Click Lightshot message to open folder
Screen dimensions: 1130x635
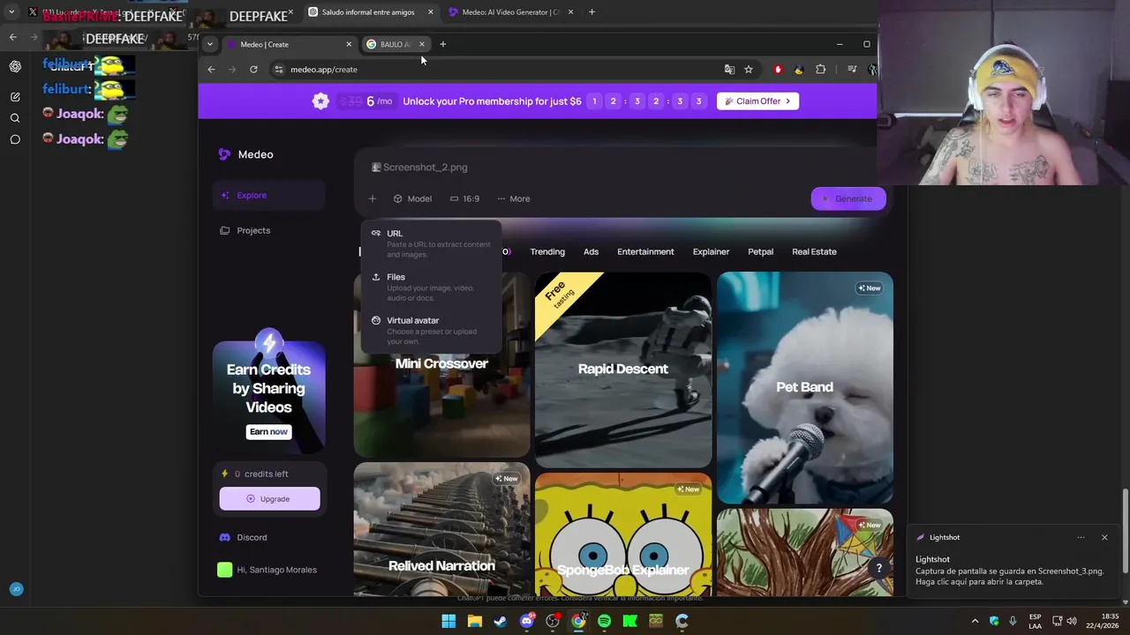point(1009,571)
